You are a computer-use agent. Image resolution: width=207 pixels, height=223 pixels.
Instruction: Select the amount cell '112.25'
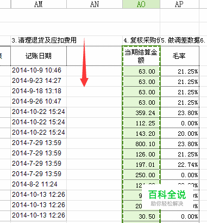[141, 123]
